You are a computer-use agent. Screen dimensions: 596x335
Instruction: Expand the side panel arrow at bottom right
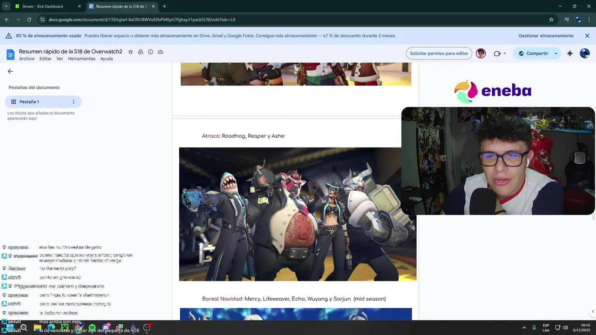(x=592, y=311)
